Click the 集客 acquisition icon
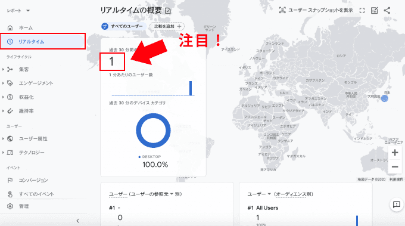 (10, 69)
